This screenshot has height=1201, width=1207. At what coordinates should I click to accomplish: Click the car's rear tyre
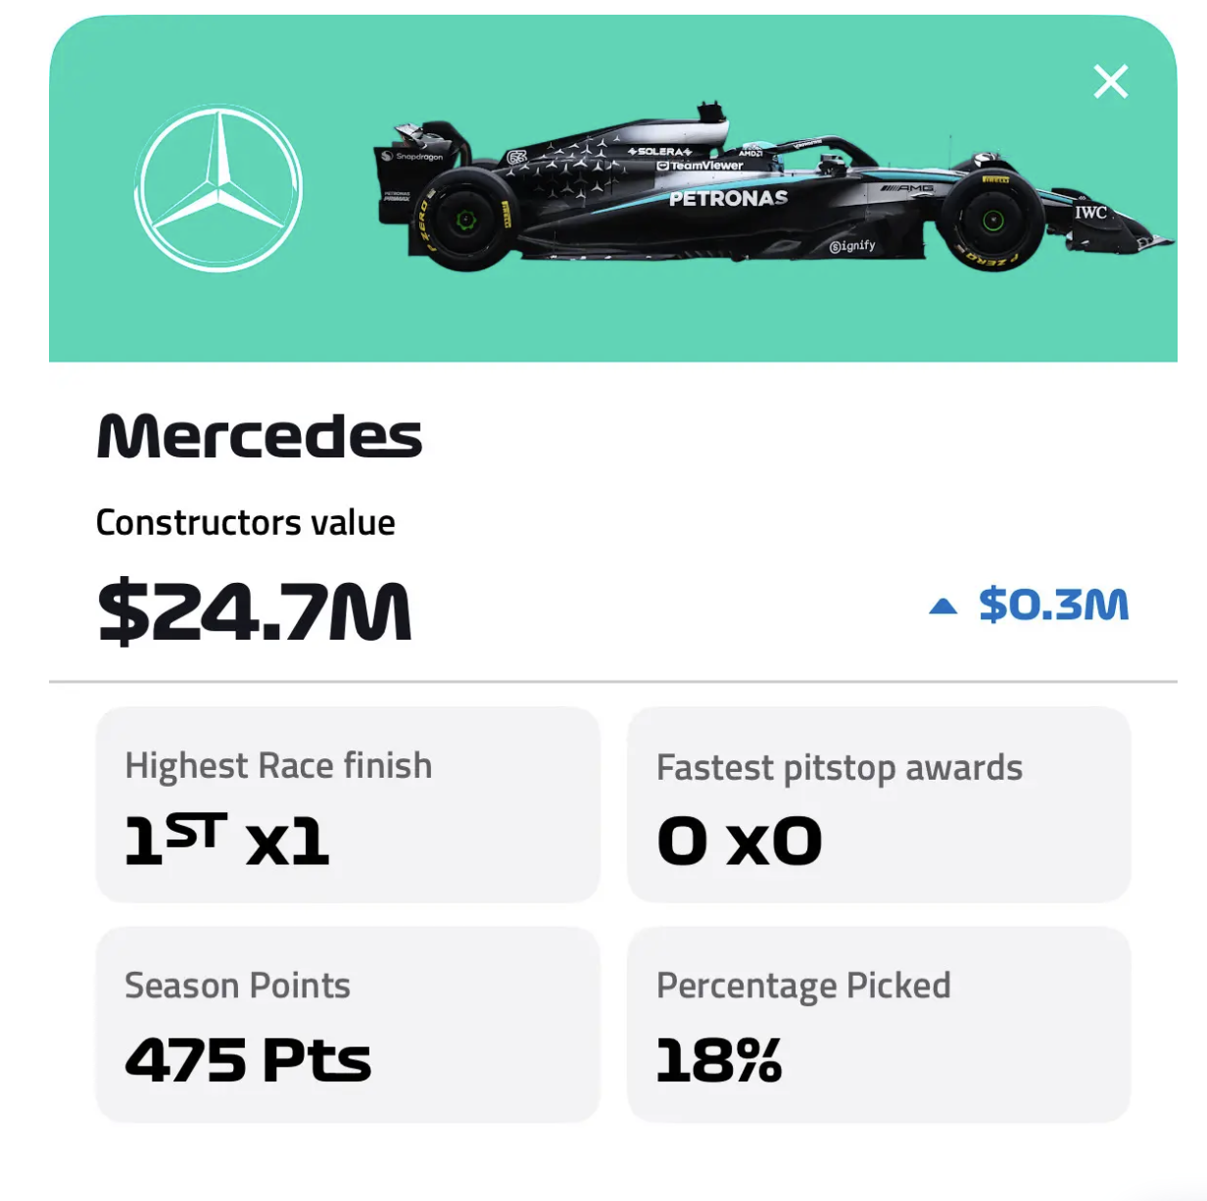pos(466,219)
